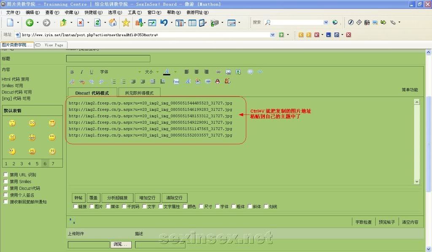Open the Back button history dropdown
The height and width of the screenshot is (252, 432).
click(x=38, y=23)
